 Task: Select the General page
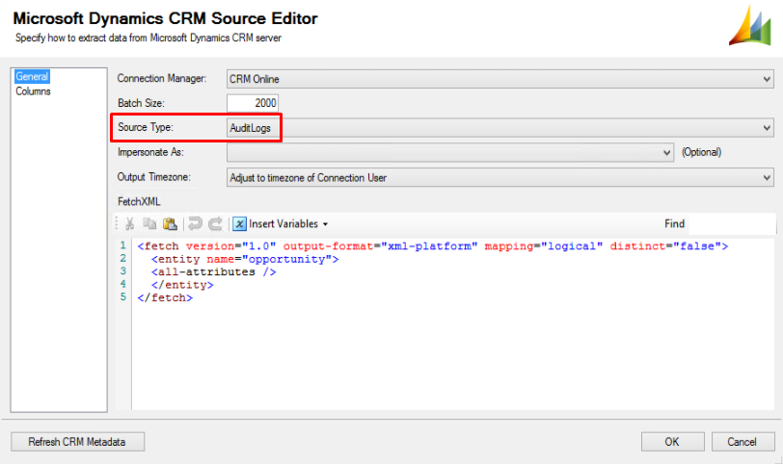click(32, 76)
